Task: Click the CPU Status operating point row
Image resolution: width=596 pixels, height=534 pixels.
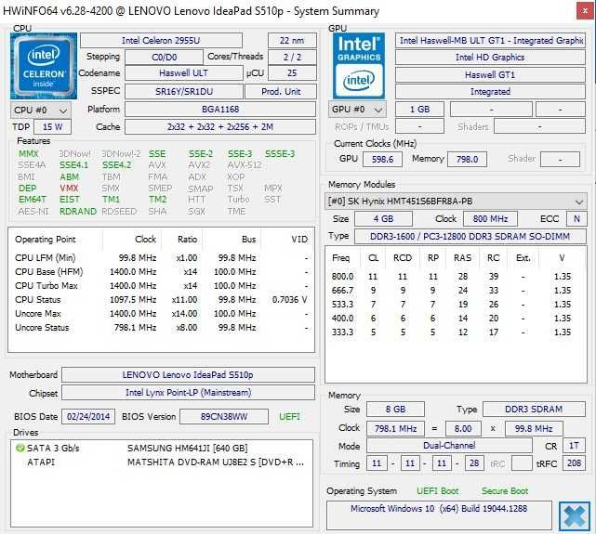Action: coord(161,300)
